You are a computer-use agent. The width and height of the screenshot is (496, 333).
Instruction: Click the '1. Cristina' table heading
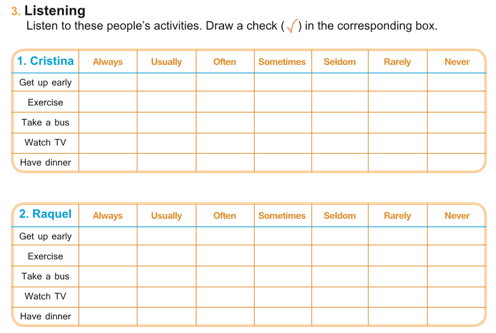(x=46, y=61)
